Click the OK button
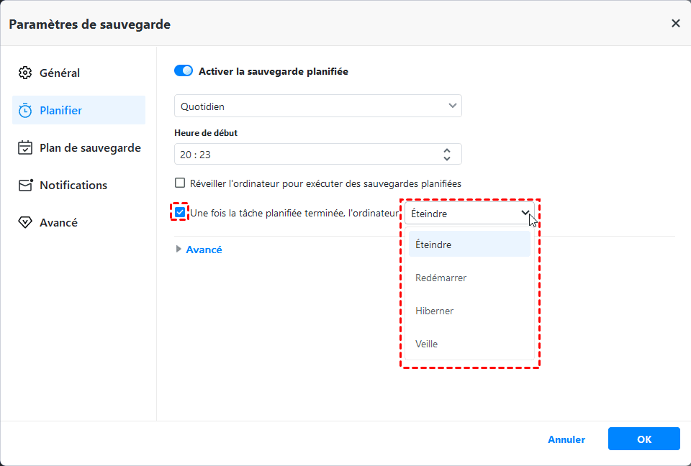This screenshot has width=691, height=466. (643, 439)
